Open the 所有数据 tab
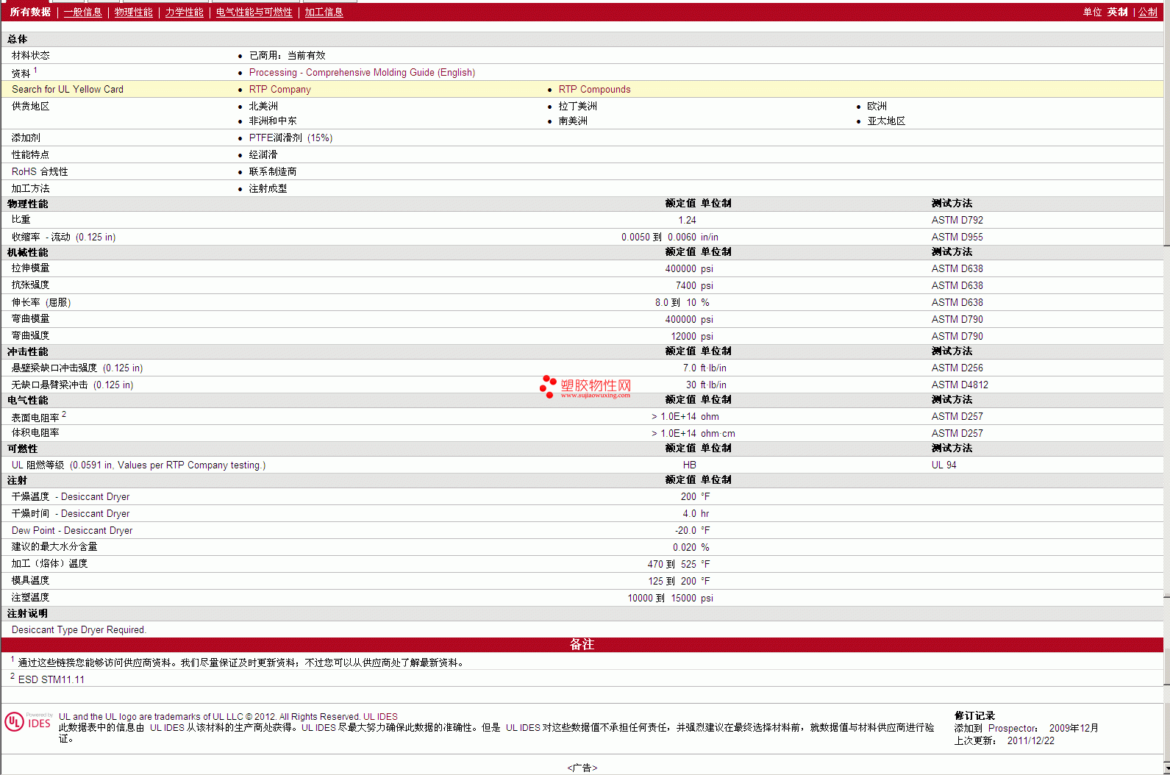 point(30,12)
